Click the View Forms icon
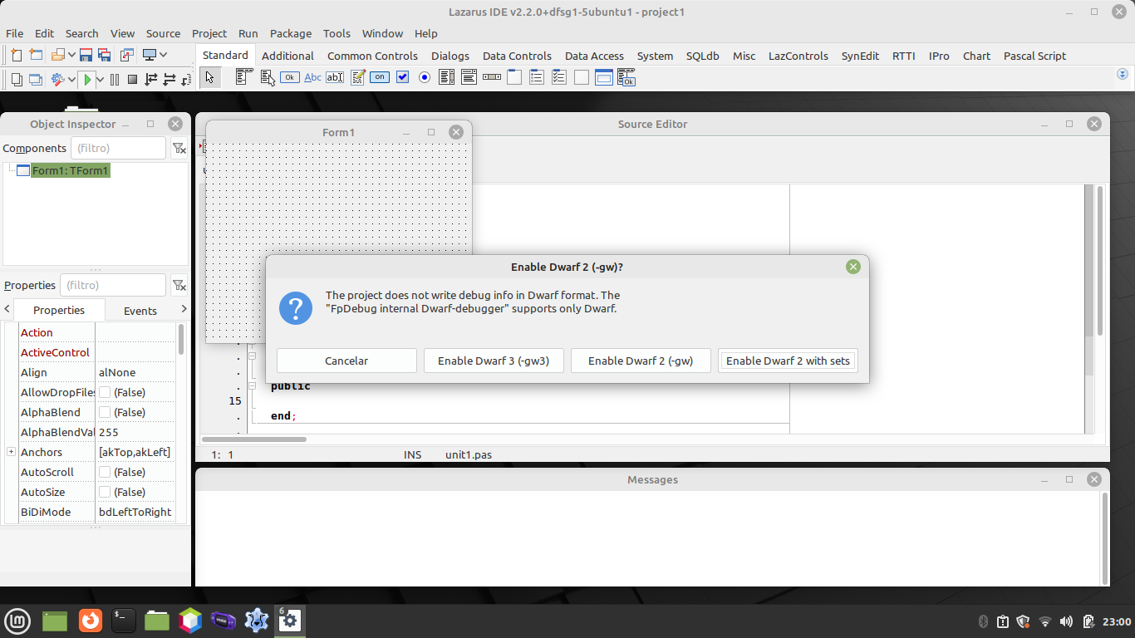The image size is (1135, 638). 36,79
